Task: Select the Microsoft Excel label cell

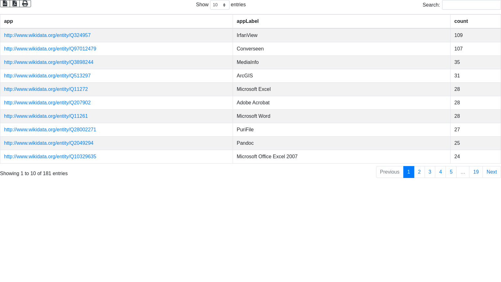Action: [342, 89]
